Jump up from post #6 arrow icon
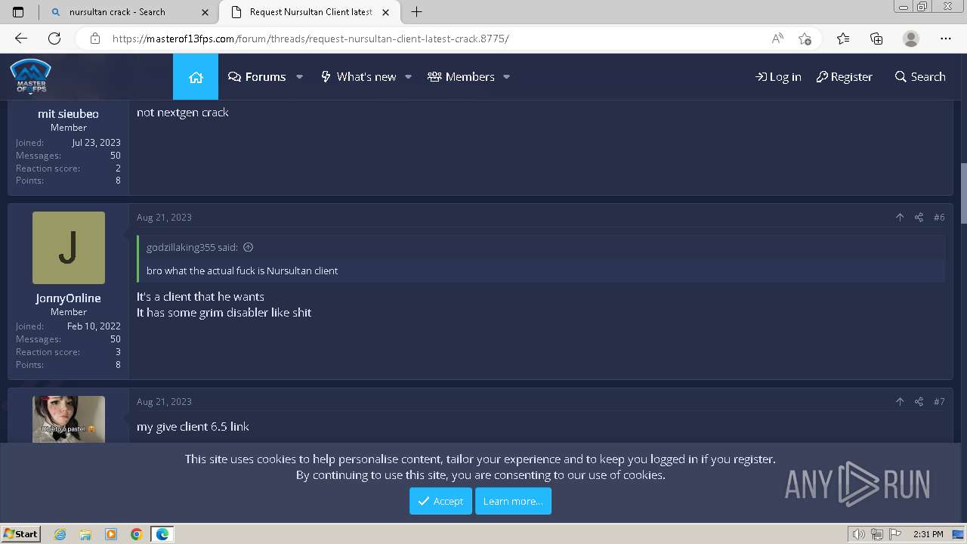Viewport: 967px width, 544px height. click(900, 218)
